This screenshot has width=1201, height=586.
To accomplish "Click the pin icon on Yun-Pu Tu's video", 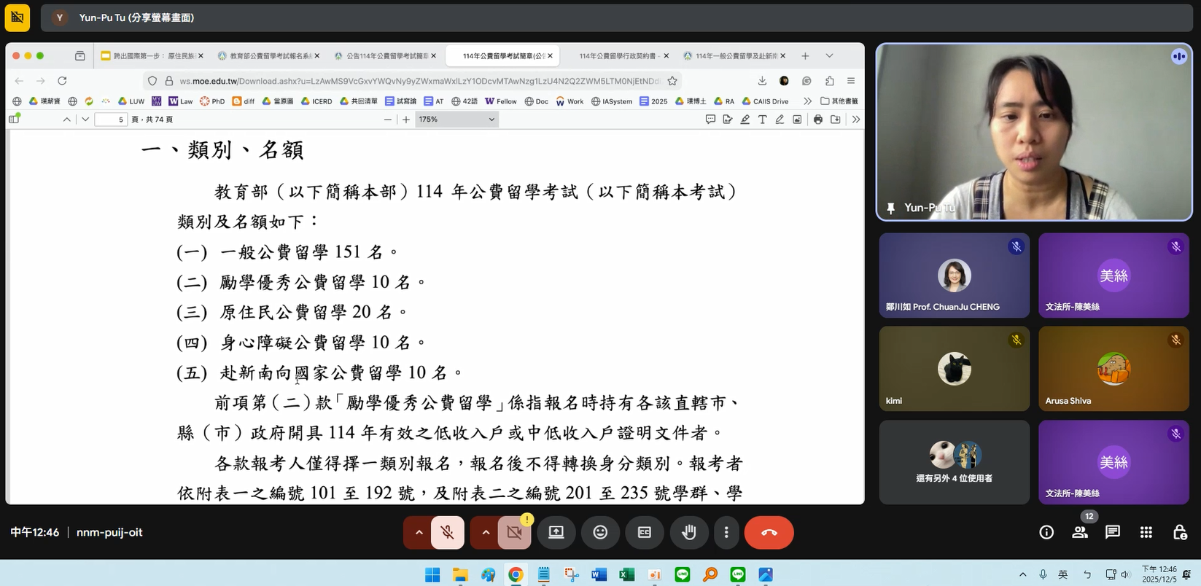I will [890, 208].
